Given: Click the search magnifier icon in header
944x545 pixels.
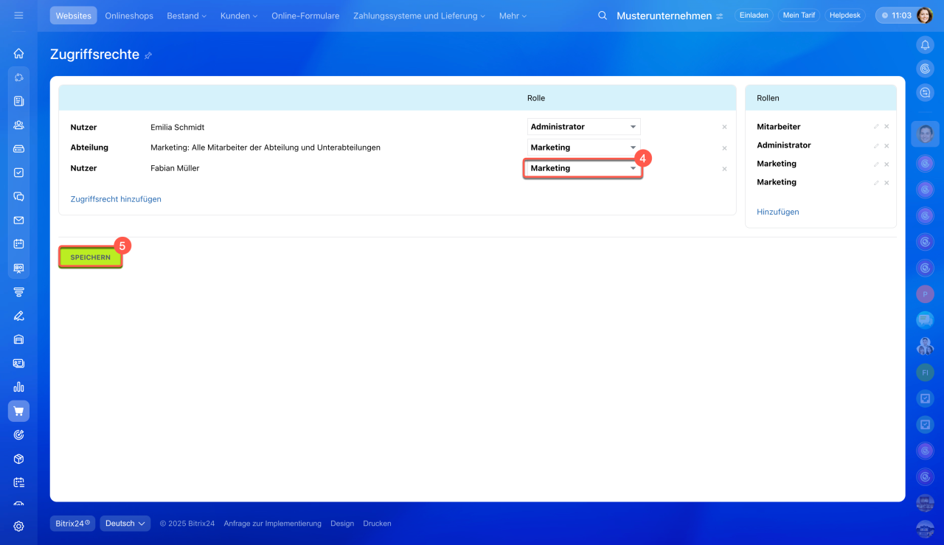Looking at the screenshot, I should pos(603,15).
